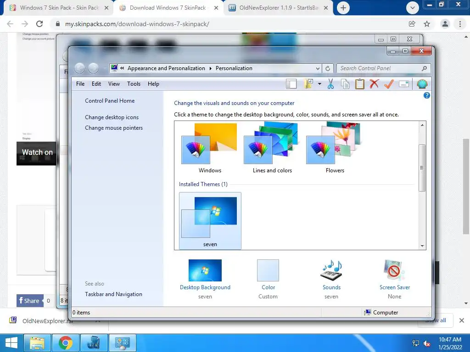Open the Windows Start button
The image size is (470, 352).
11,343
